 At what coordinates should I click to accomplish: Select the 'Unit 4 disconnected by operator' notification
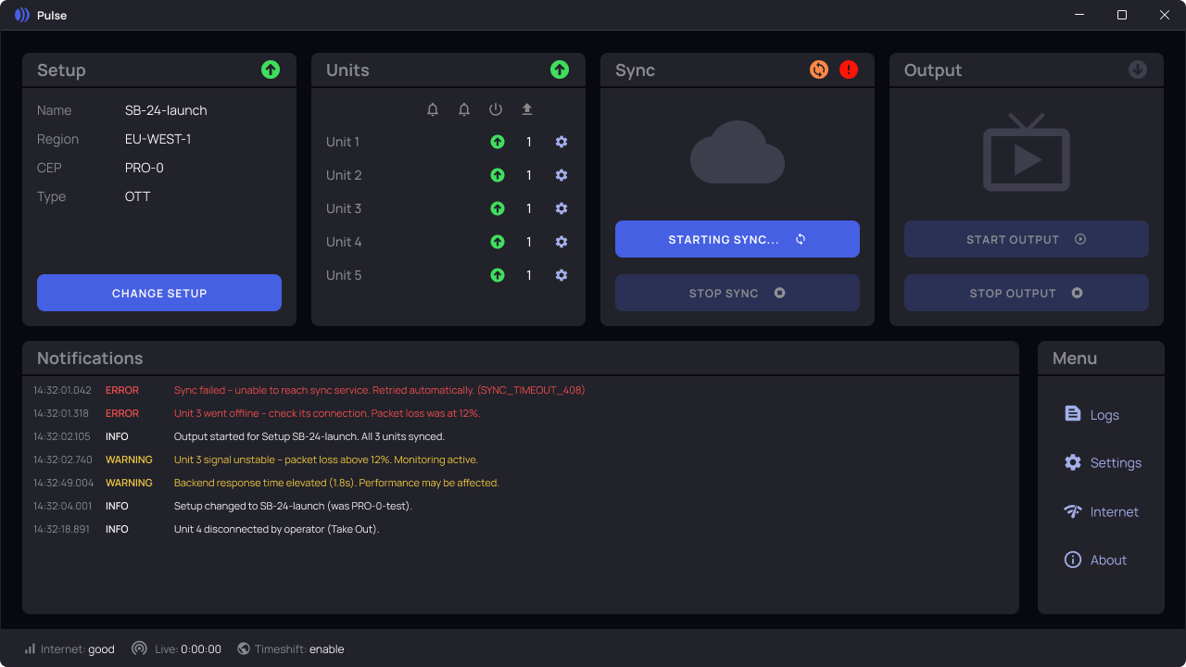pos(521,529)
